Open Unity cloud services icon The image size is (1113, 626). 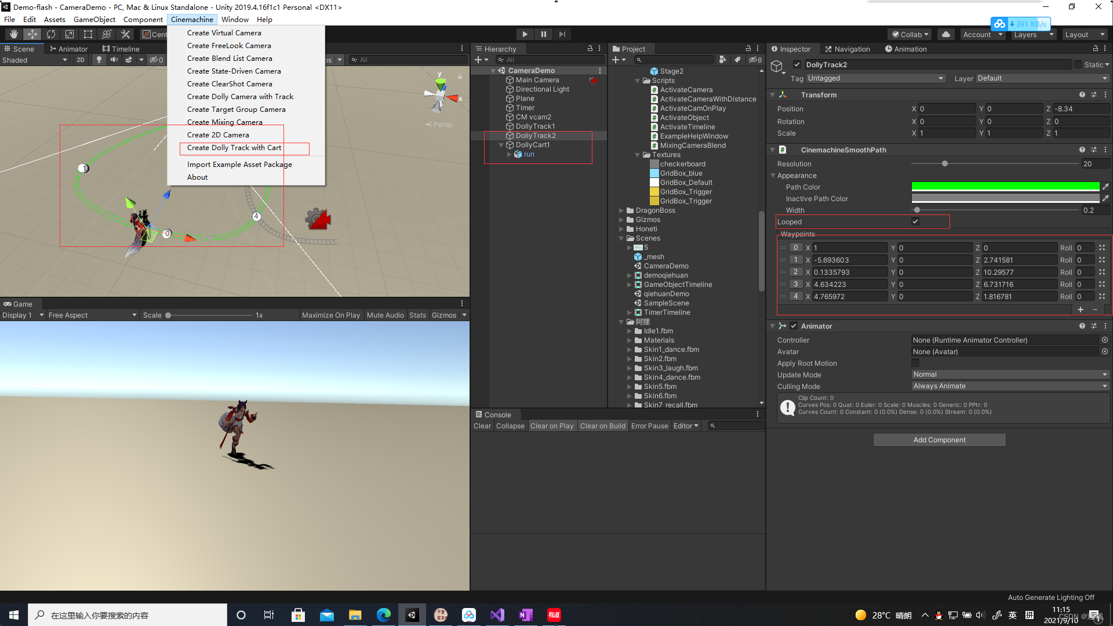(946, 34)
